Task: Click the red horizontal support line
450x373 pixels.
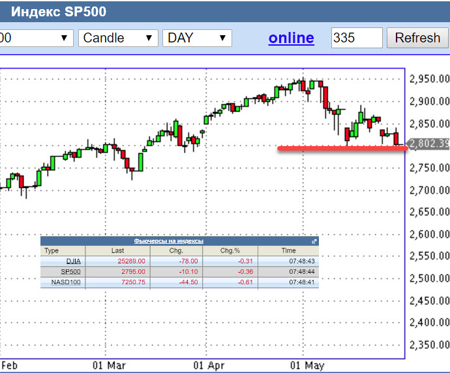Action: click(x=339, y=149)
